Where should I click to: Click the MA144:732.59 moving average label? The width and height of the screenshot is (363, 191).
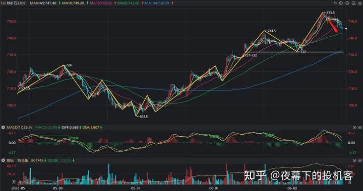[157, 3]
